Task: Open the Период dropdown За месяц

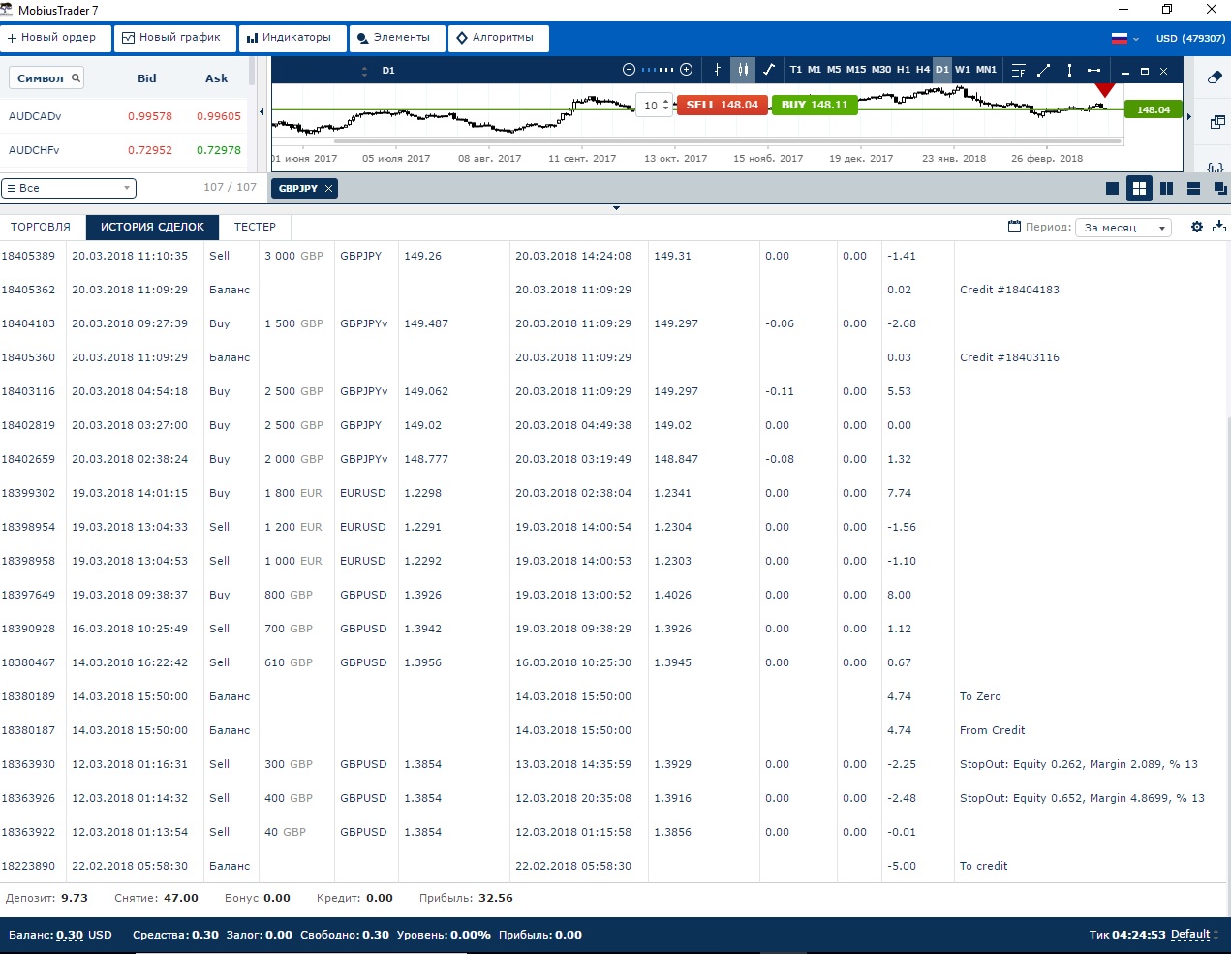Action: (1123, 228)
